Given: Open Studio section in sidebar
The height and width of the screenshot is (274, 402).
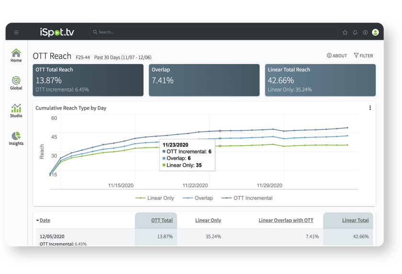Looking at the screenshot, I should 16,111.
